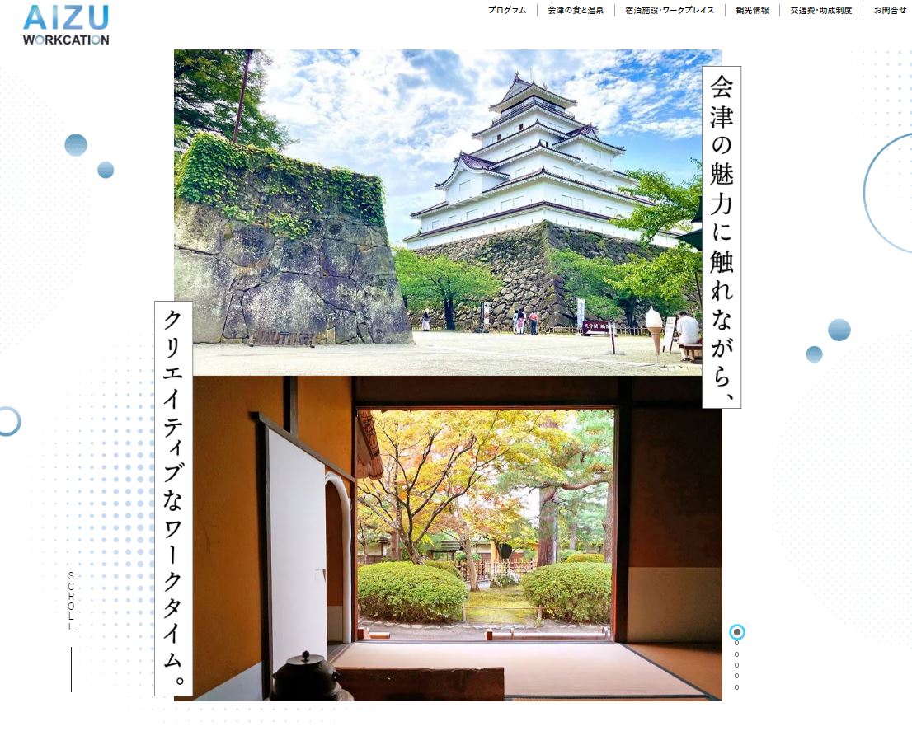This screenshot has width=912, height=731.
Task: Go to 会津の食と温泉 page
Action: pos(576,11)
